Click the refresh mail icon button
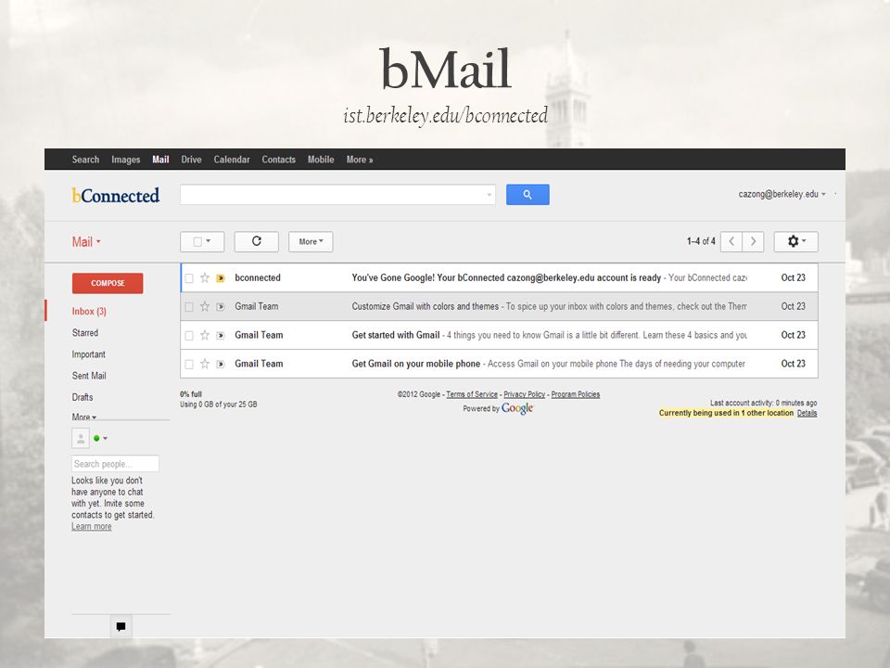 coord(257,241)
